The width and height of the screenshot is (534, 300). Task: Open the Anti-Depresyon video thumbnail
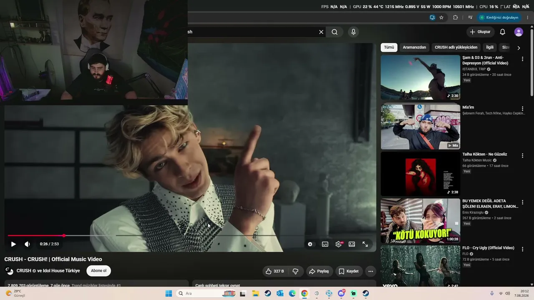coord(420,77)
